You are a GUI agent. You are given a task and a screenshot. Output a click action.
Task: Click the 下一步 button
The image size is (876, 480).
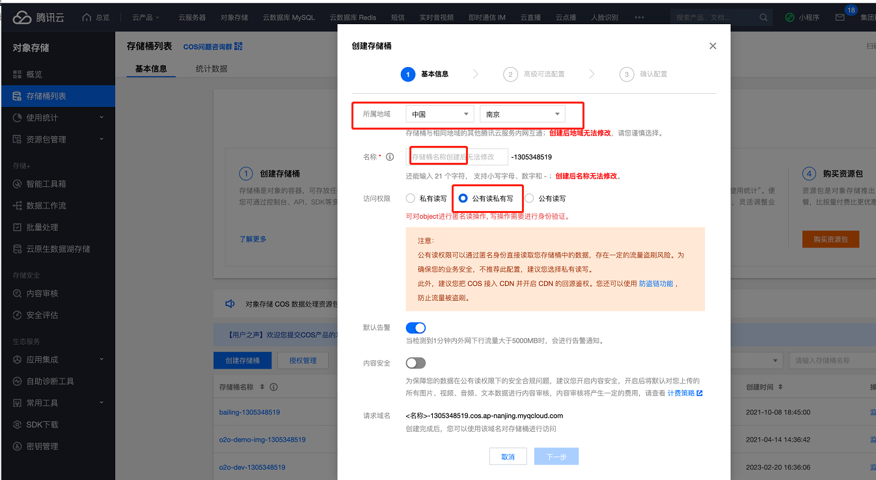[556, 457]
